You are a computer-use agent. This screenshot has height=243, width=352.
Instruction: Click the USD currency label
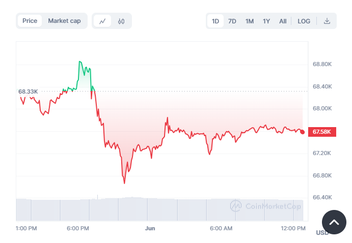(x=322, y=233)
